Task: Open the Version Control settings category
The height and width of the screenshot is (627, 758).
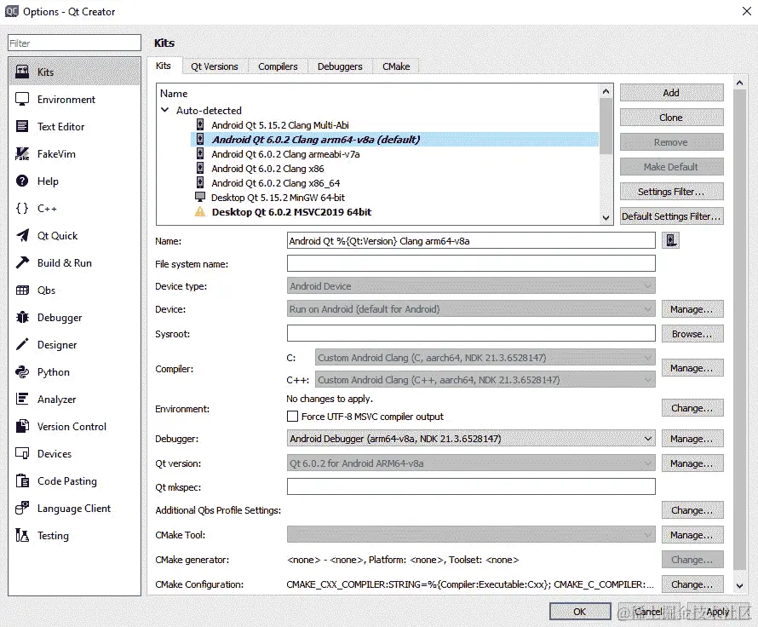Action: [74, 427]
